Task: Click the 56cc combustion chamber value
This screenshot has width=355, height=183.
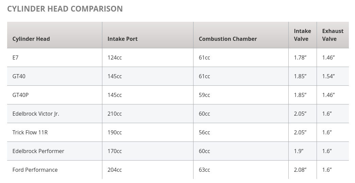Action: pos(204,132)
